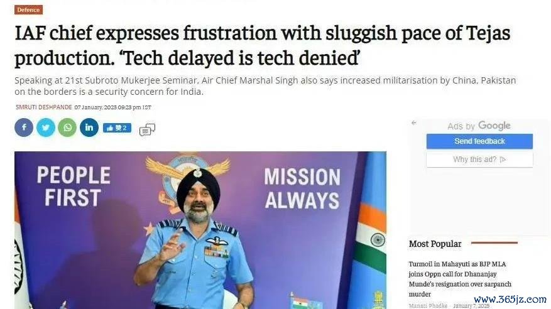Share article on Twitter
The image size is (551, 309).
point(46,127)
